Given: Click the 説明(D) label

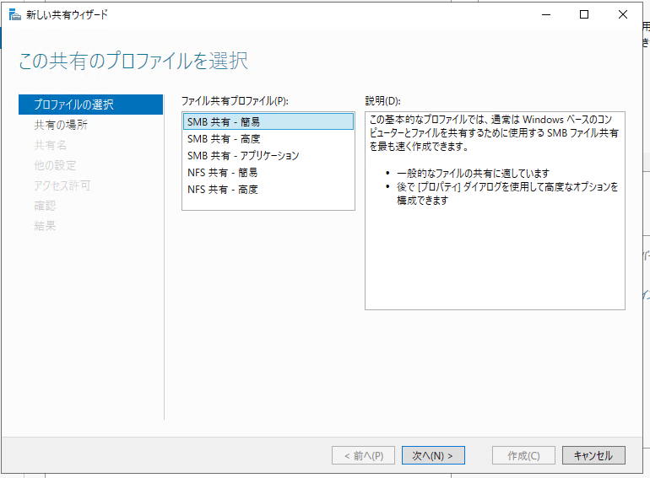Looking at the screenshot, I should point(382,101).
